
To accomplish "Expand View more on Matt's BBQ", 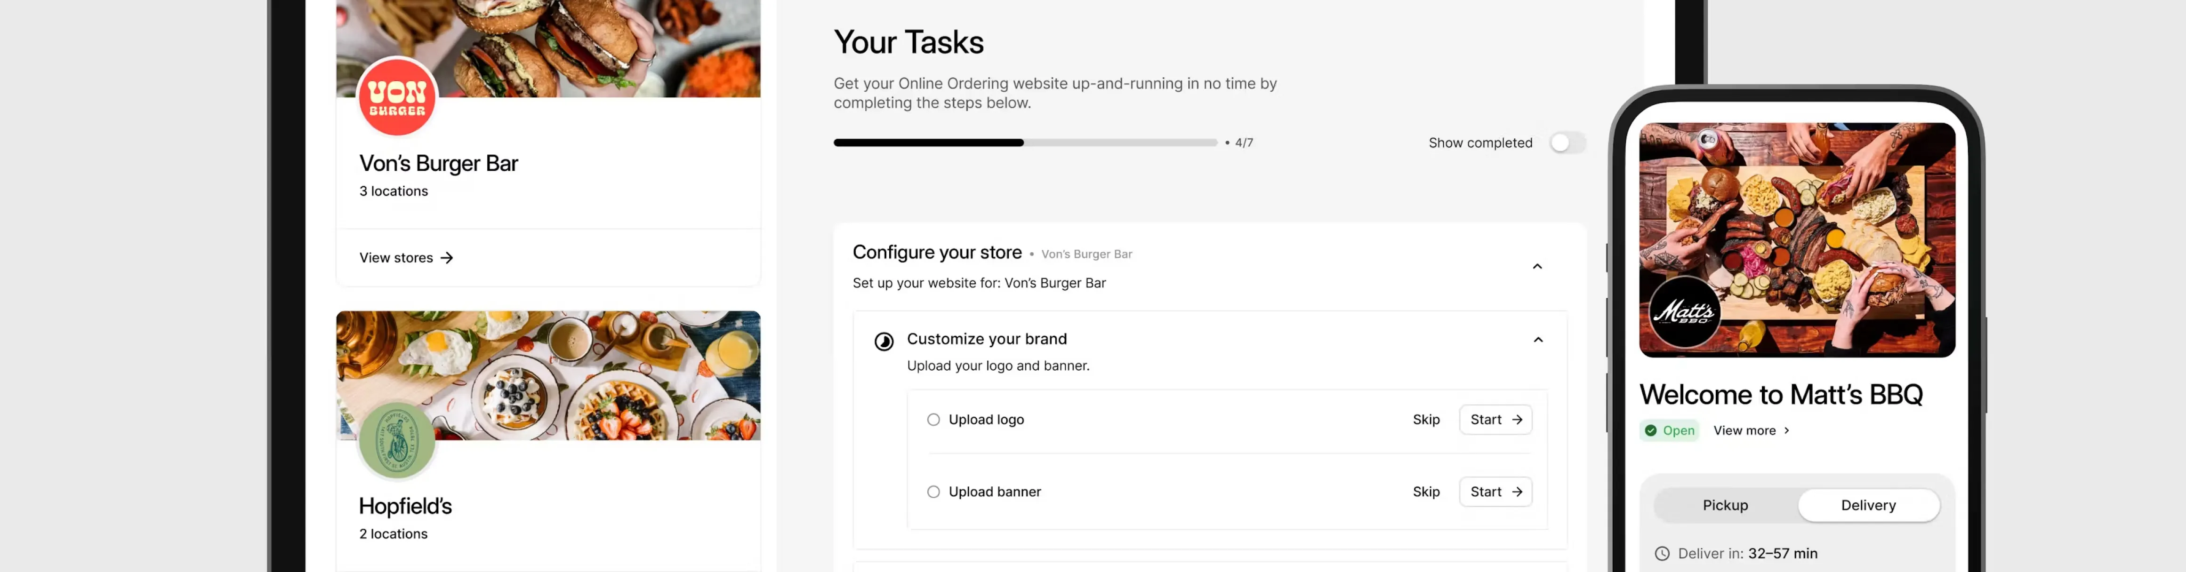I will pos(1751,430).
